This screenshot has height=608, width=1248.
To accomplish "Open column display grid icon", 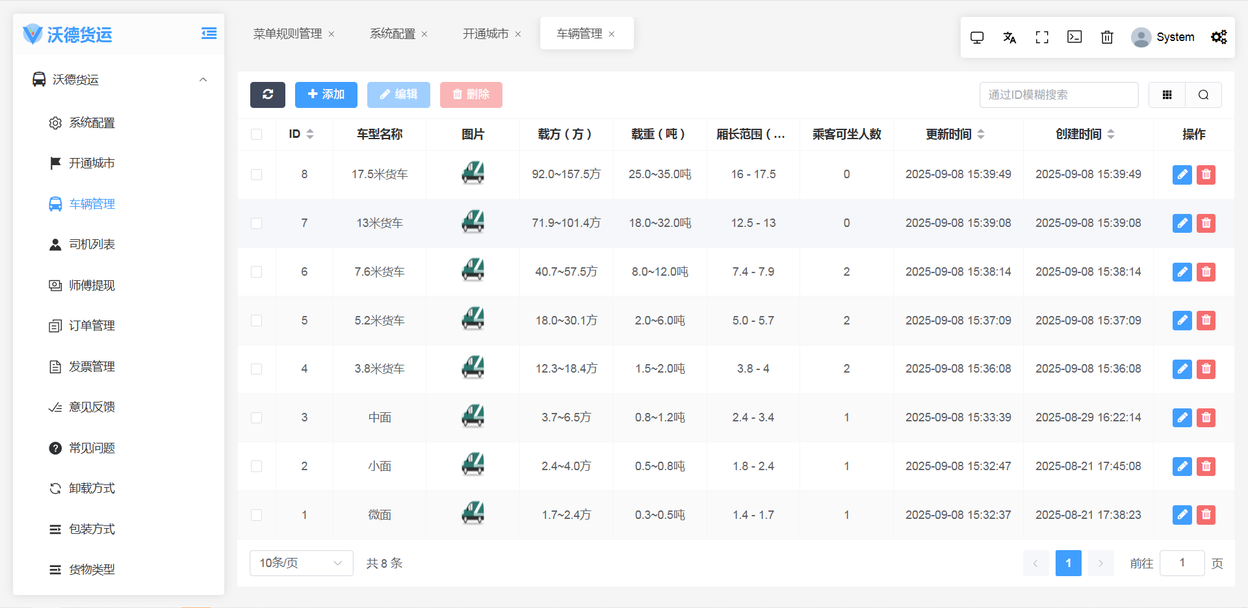I will 1167,95.
